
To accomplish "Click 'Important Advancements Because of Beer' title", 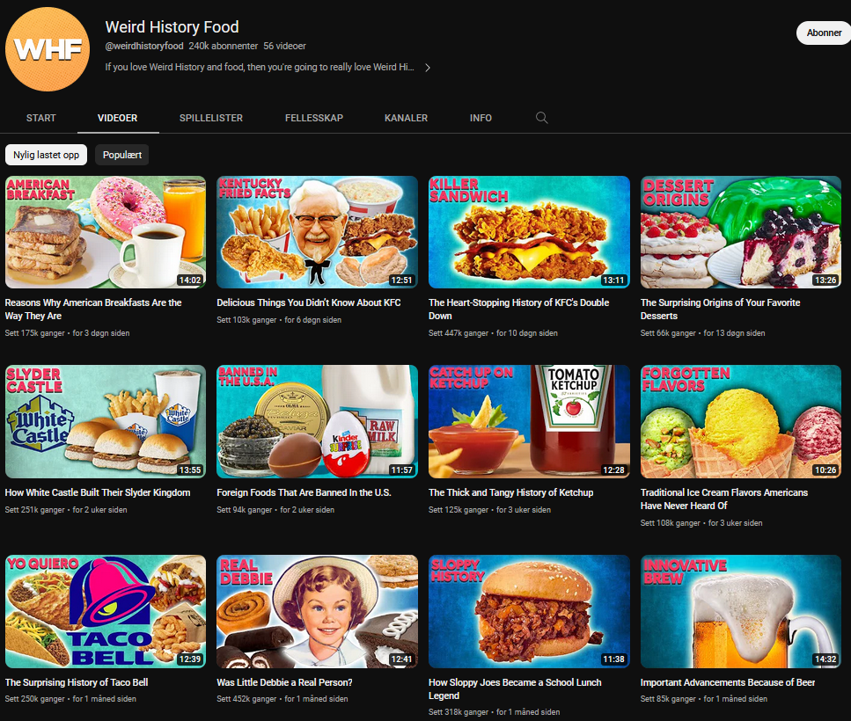I will click(x=727, y=682).
